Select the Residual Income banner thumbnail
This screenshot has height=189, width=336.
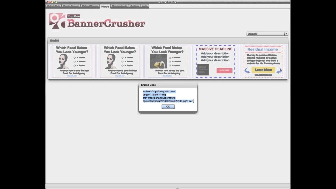click(263, 61)
